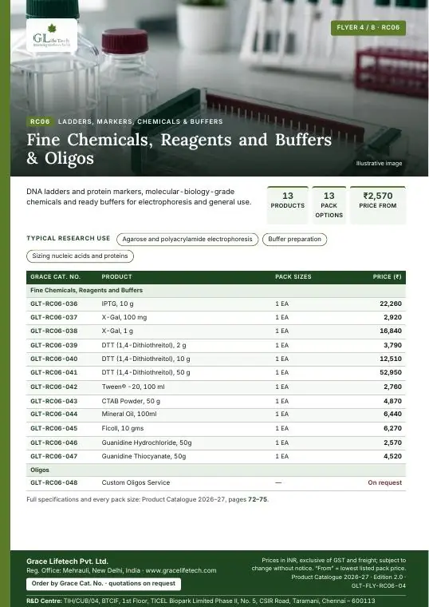
Task: Click price 6,440
Action: coord(392,415)
